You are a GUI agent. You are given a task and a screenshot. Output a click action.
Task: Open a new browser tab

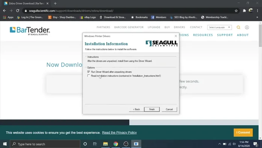55,3
